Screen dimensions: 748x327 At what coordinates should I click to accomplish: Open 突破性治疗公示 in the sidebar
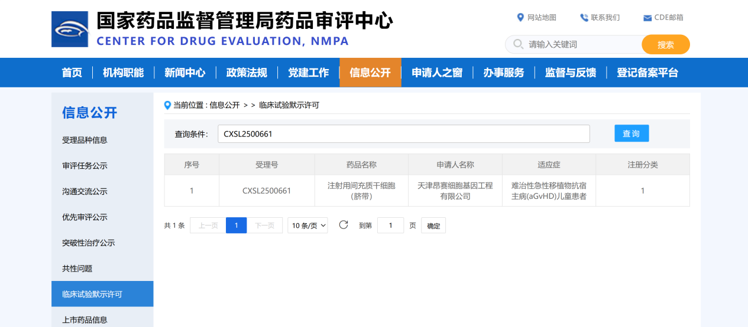(88, 243)
